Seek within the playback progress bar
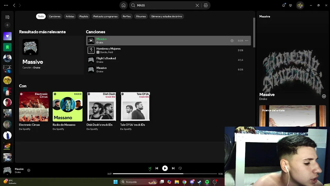 (x=165, y=174)
